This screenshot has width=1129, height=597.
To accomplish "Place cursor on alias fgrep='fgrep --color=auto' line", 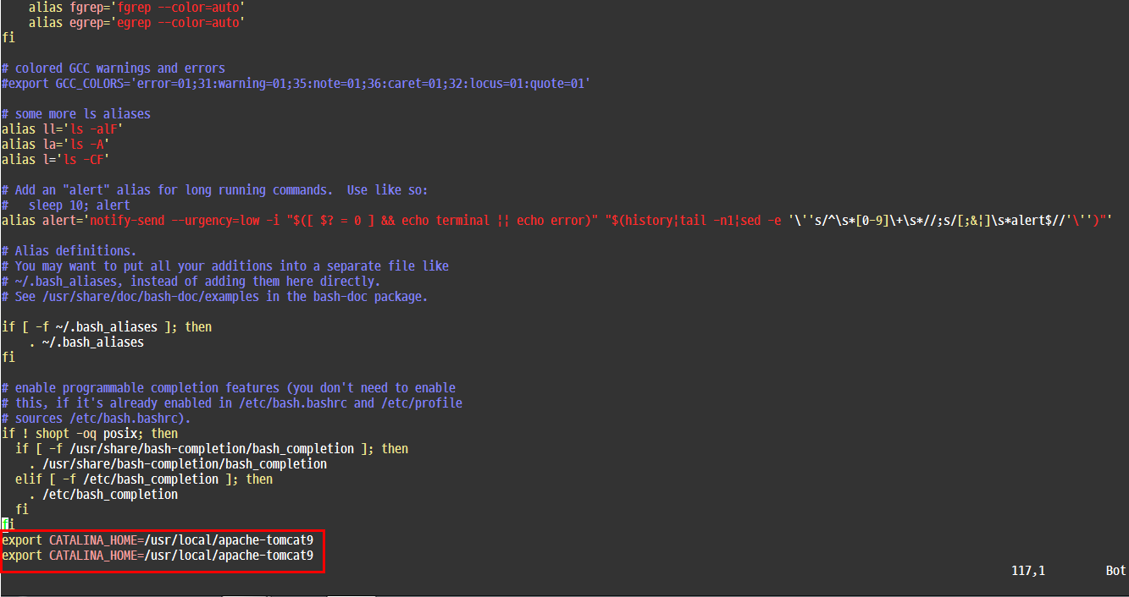I will [x=136, y=7].
